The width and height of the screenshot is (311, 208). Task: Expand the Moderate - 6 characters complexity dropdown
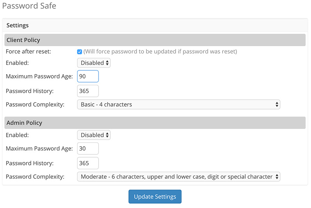(x=178, y=177)
